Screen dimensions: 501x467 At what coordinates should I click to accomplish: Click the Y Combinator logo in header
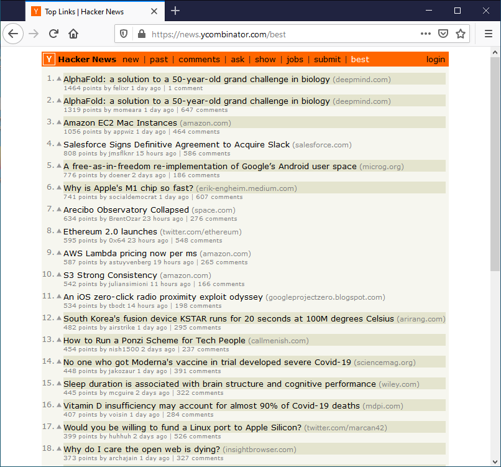49,59
